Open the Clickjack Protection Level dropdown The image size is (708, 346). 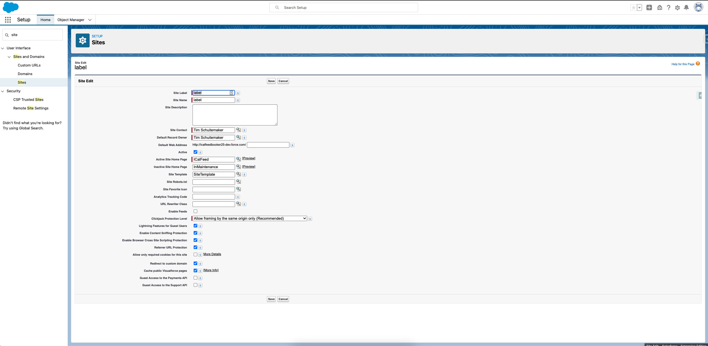coord(250,219)
